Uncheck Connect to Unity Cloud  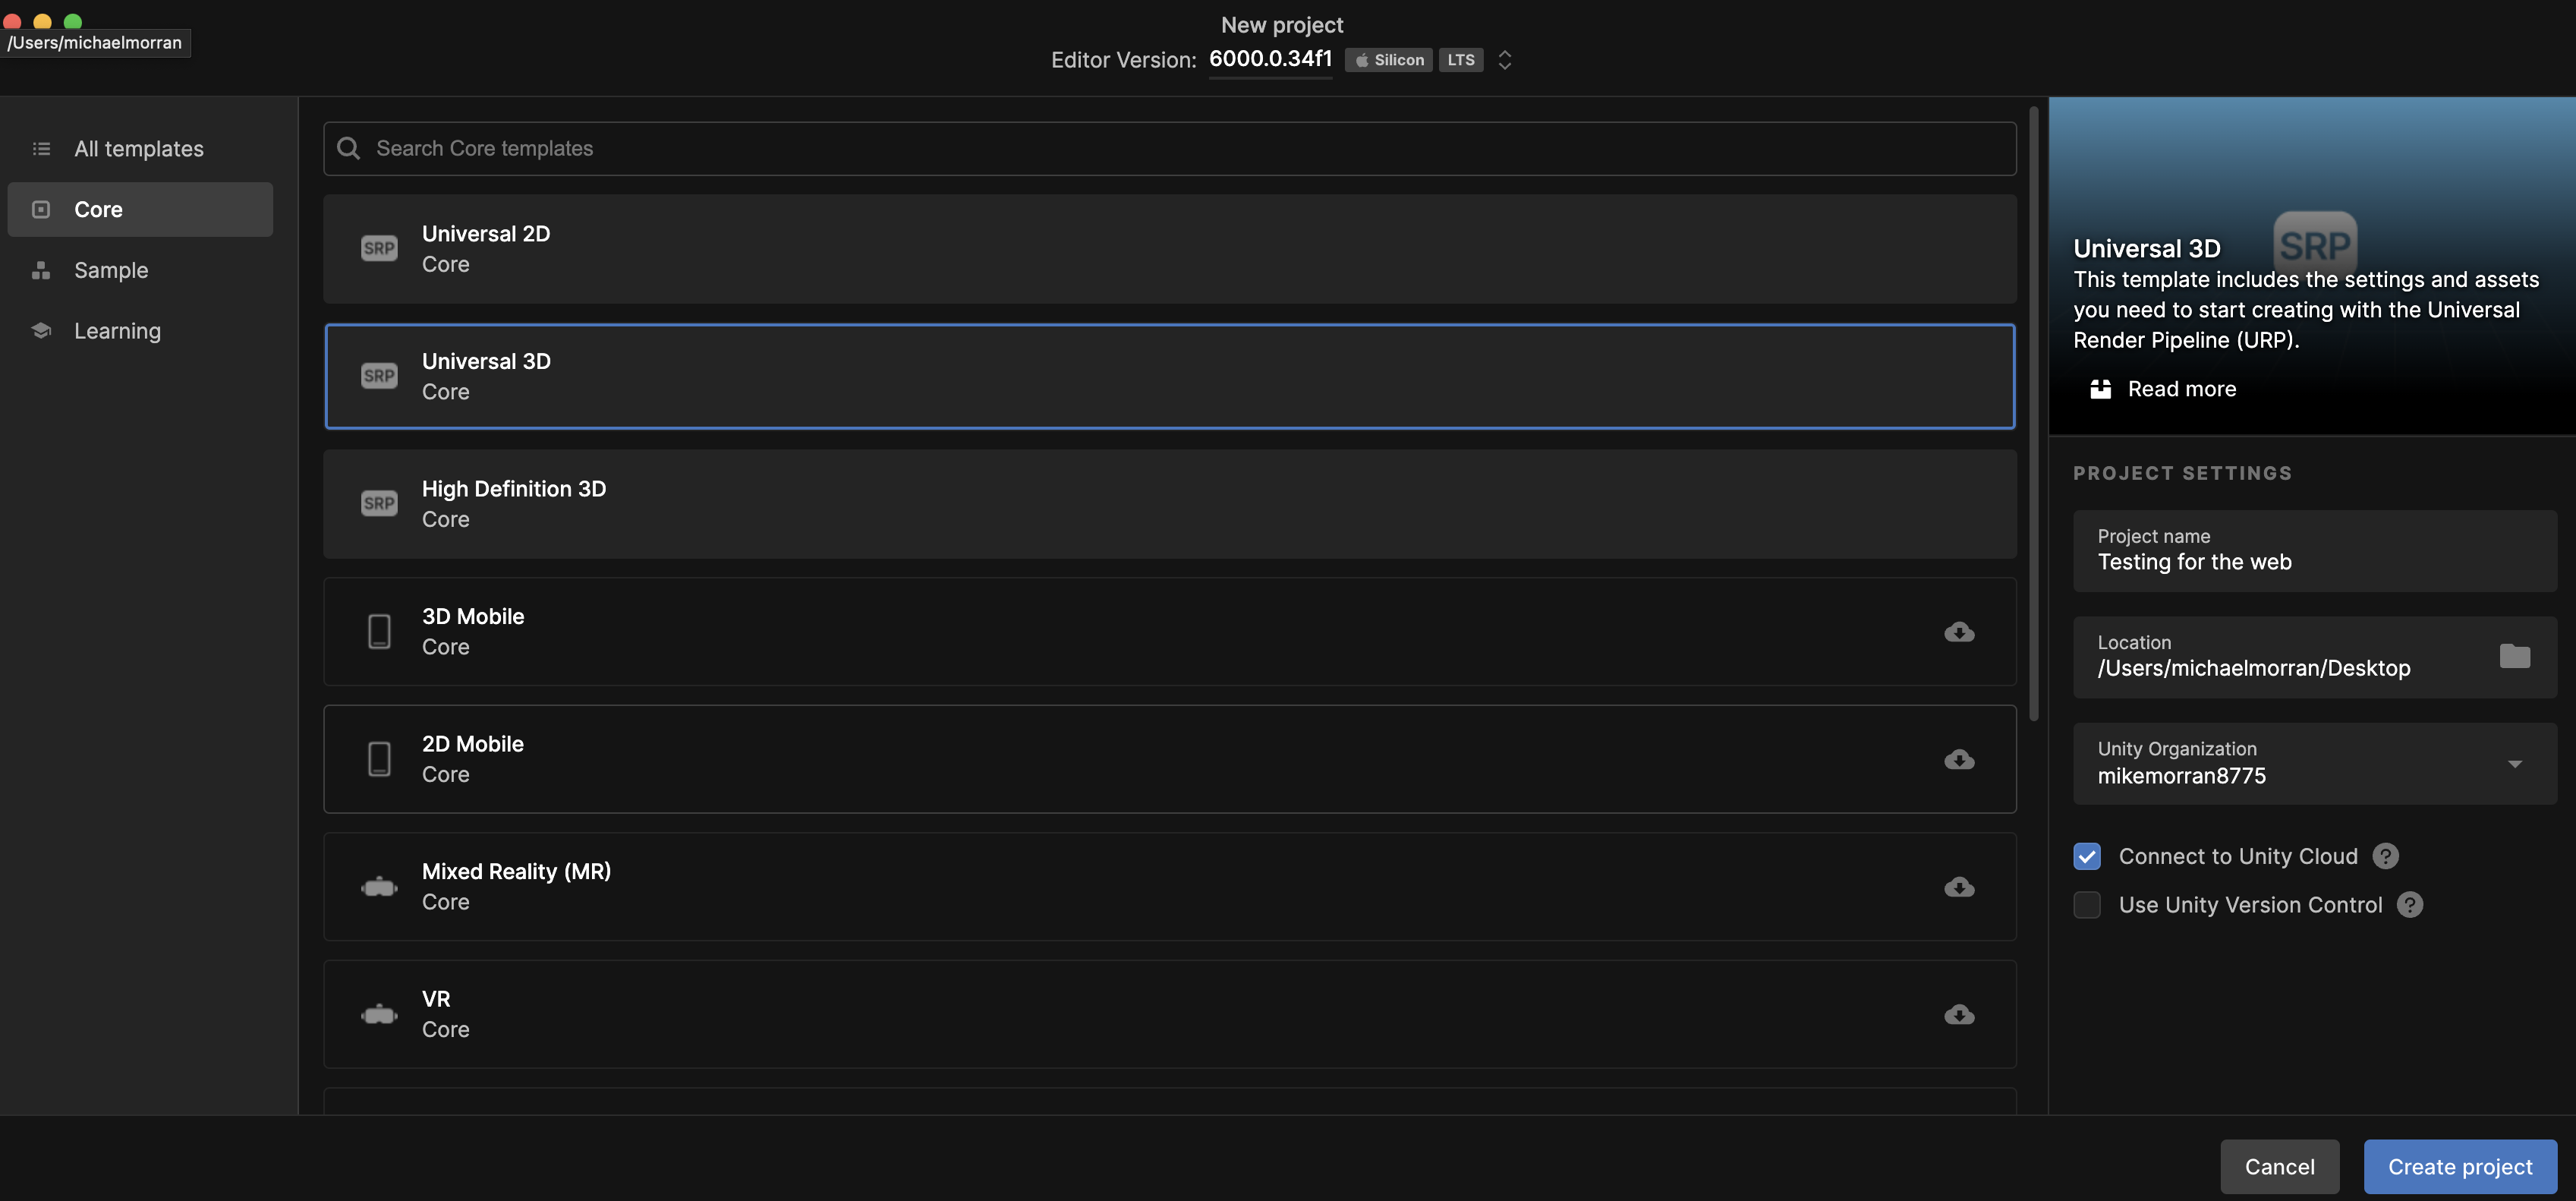(x=2086, y=856)
